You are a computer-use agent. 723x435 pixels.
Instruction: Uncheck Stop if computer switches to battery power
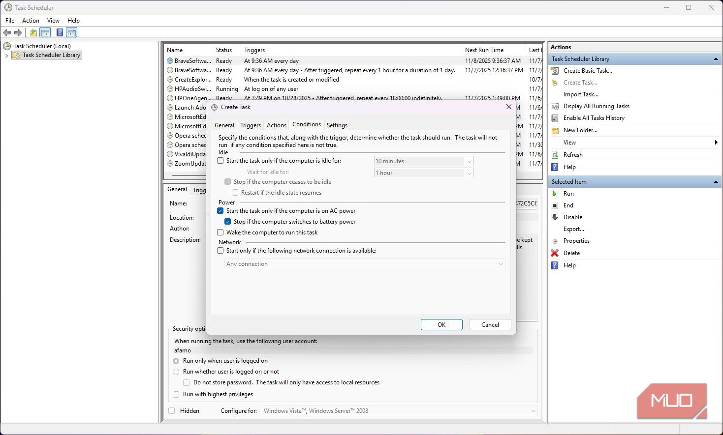228,222
